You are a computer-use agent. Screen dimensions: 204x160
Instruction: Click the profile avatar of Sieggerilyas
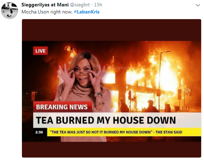[10, 10]
